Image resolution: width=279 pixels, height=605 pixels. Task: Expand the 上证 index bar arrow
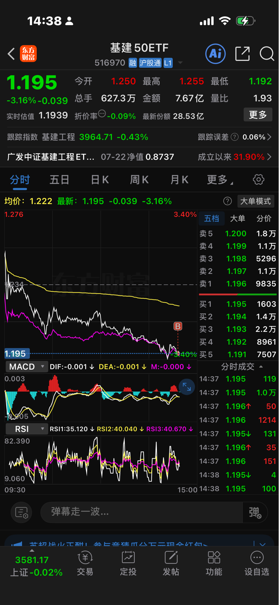[32, 550]
